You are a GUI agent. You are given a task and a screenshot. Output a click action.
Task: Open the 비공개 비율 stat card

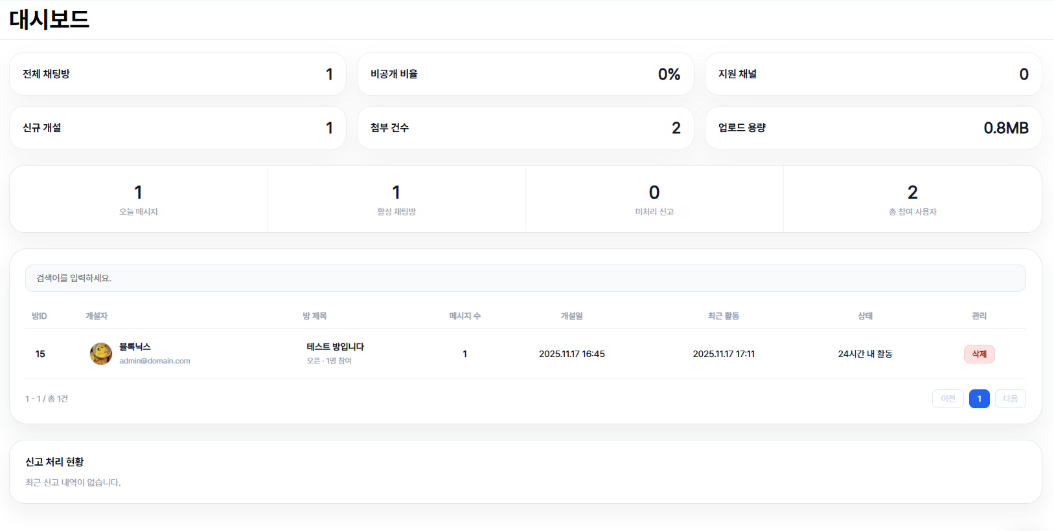tap(525, 74)
